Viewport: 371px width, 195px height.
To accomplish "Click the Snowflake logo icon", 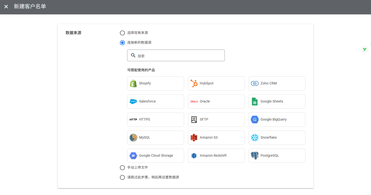I will 255,138.
